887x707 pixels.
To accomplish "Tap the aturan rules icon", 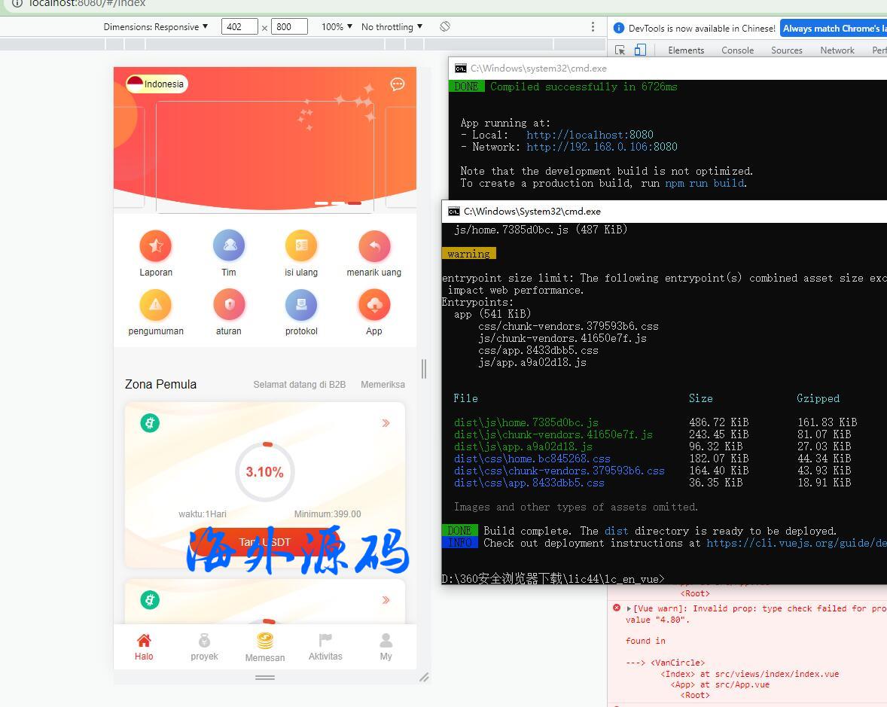I will tap(229, 305).
